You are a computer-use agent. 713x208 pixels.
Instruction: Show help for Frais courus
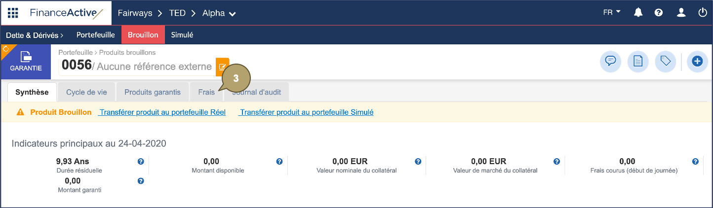pyautogui.click(x=695, y=161)
